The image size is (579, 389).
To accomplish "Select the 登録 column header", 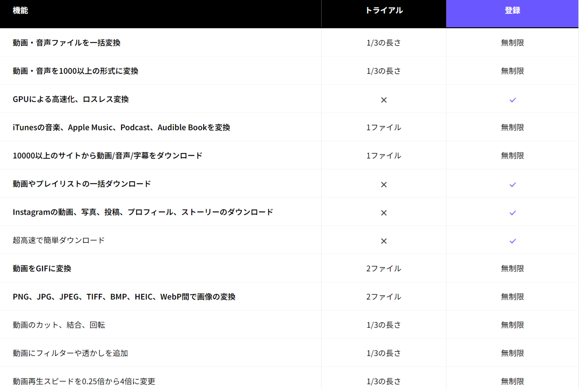I will [x=512, y=11].
